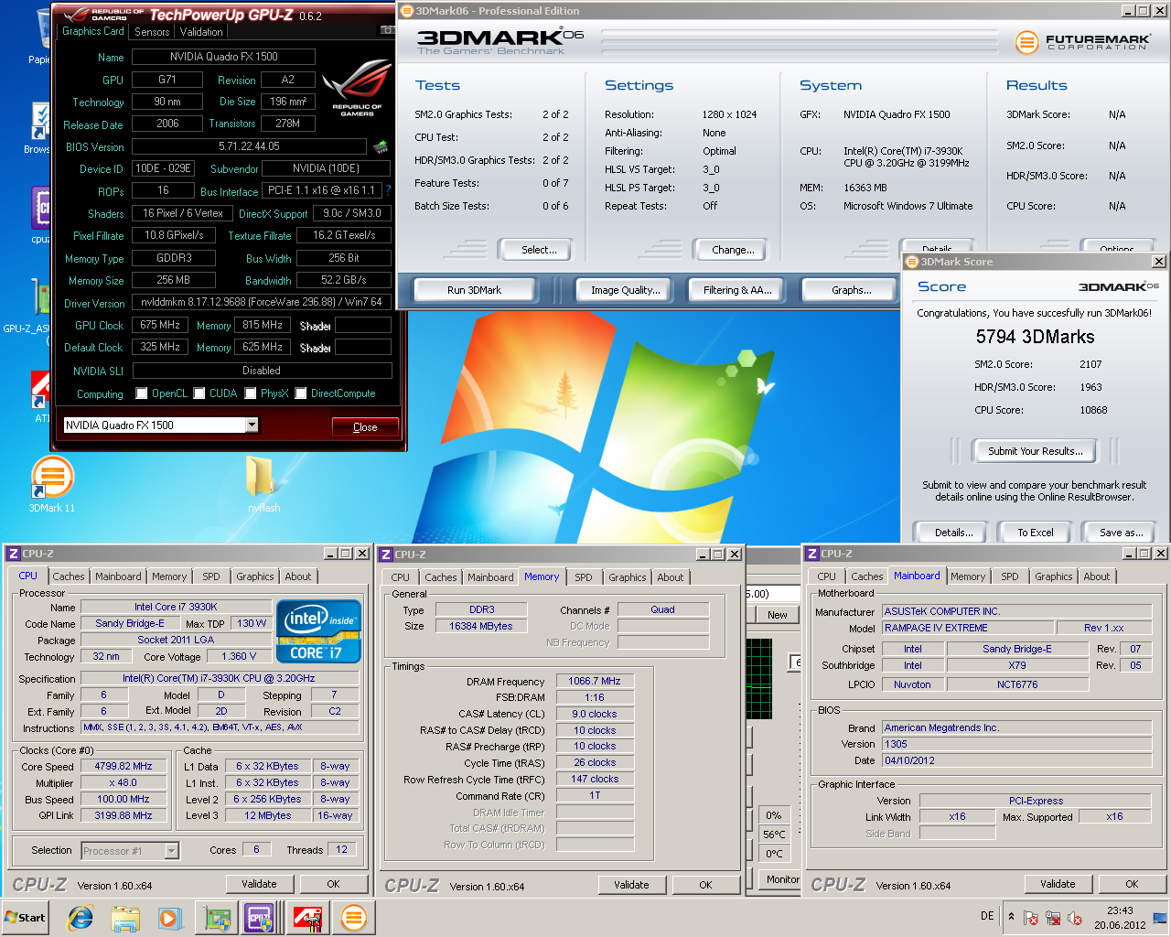1171x937 pixels.
Task: Click the Run 3DMark button
Action: (x=474, y=290)
